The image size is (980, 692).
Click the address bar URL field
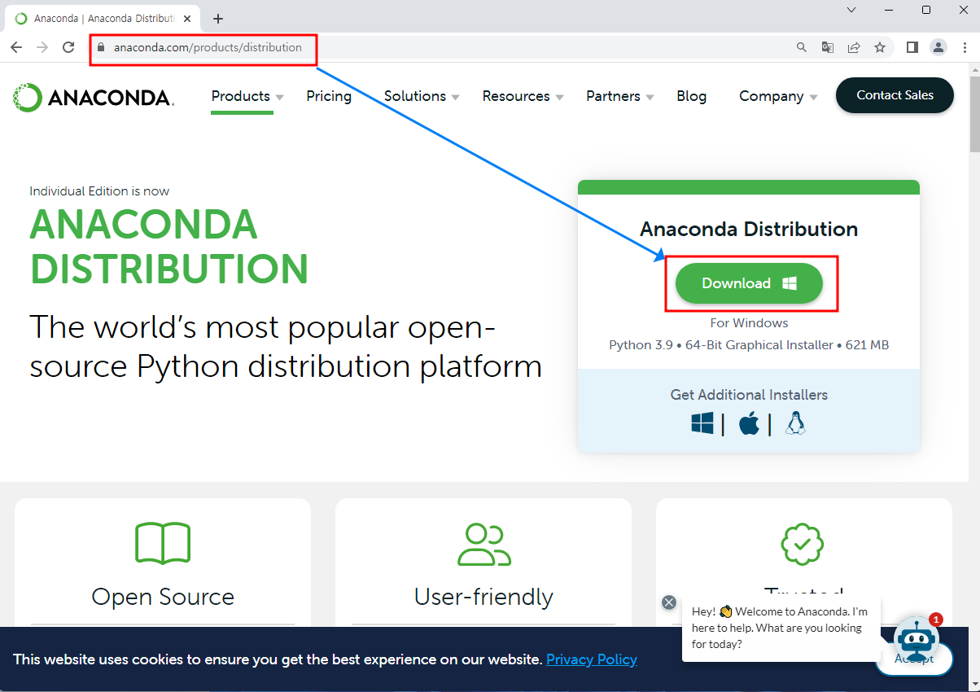pos(440,47)
